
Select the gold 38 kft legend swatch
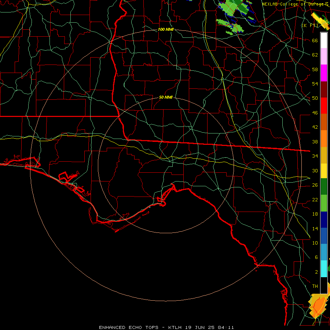[x=324, y=155]
